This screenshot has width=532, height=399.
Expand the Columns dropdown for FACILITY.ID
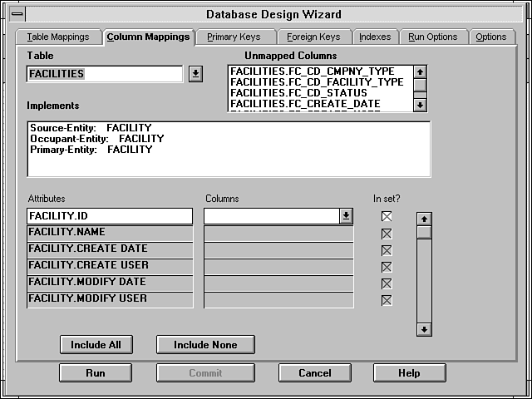tap(346, 216)
